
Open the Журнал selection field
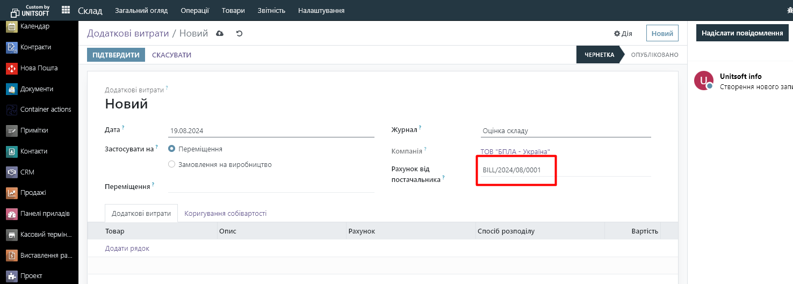(x=565, y=130)
